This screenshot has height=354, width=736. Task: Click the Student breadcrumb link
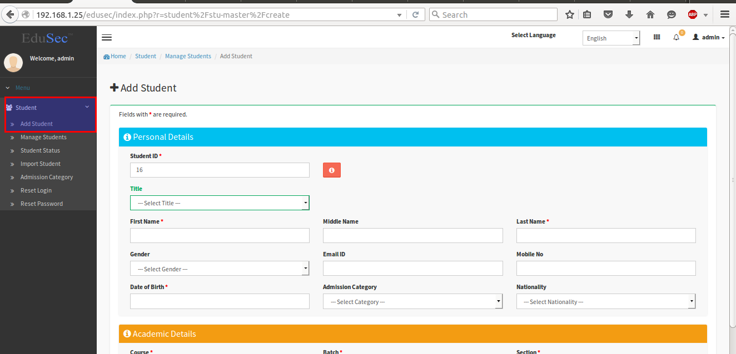click(146, 56)
